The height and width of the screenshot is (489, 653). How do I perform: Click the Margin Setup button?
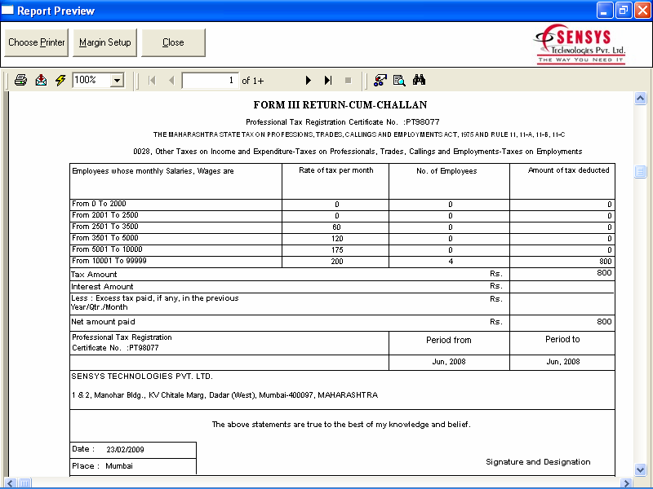coord(105,42)
